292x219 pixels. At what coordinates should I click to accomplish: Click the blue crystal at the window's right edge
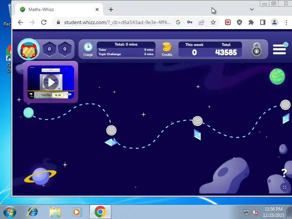pos(286,118)
